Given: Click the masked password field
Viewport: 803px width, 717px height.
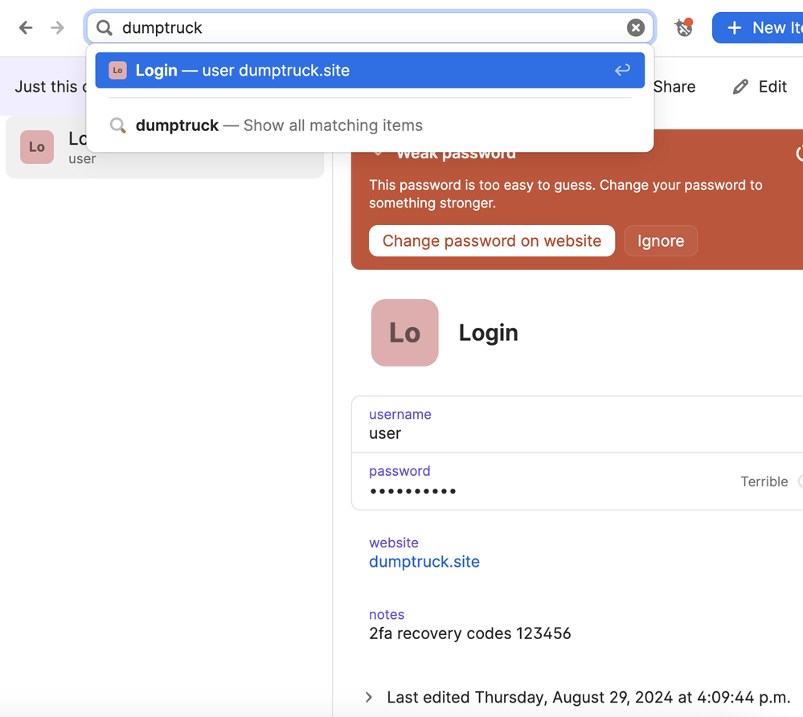Looking at the screenshot, I should pos(413,490).
